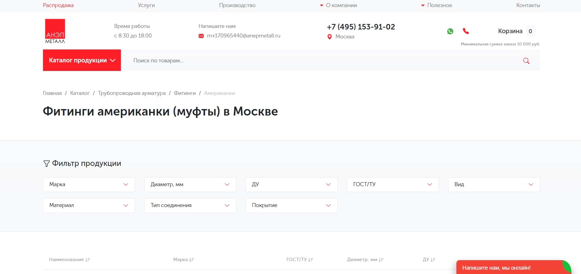
Task: Open the Распродажа menu item
Action: [58, 5]
